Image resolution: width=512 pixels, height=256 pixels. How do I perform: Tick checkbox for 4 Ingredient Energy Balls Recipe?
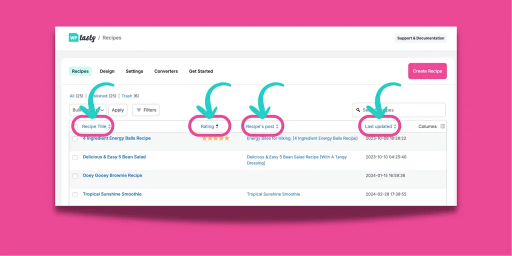pyautogui.click(x=75, y=139)
